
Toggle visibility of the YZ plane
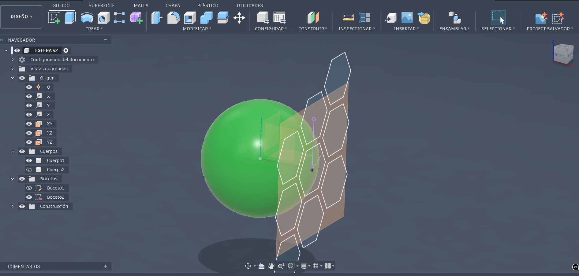click(29, 142)
